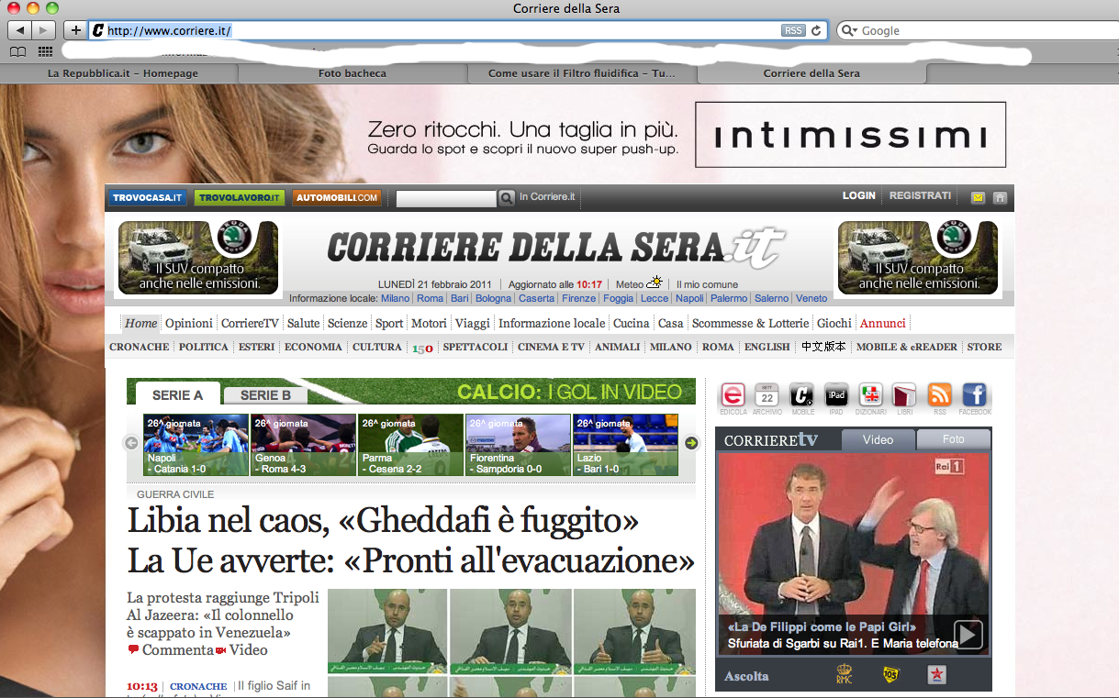Open the Fiorentina - Sampdoria 0-0 thumbnail
Image resolution: width=1119 pixels, height=698 pixels.
coord(519,445)
